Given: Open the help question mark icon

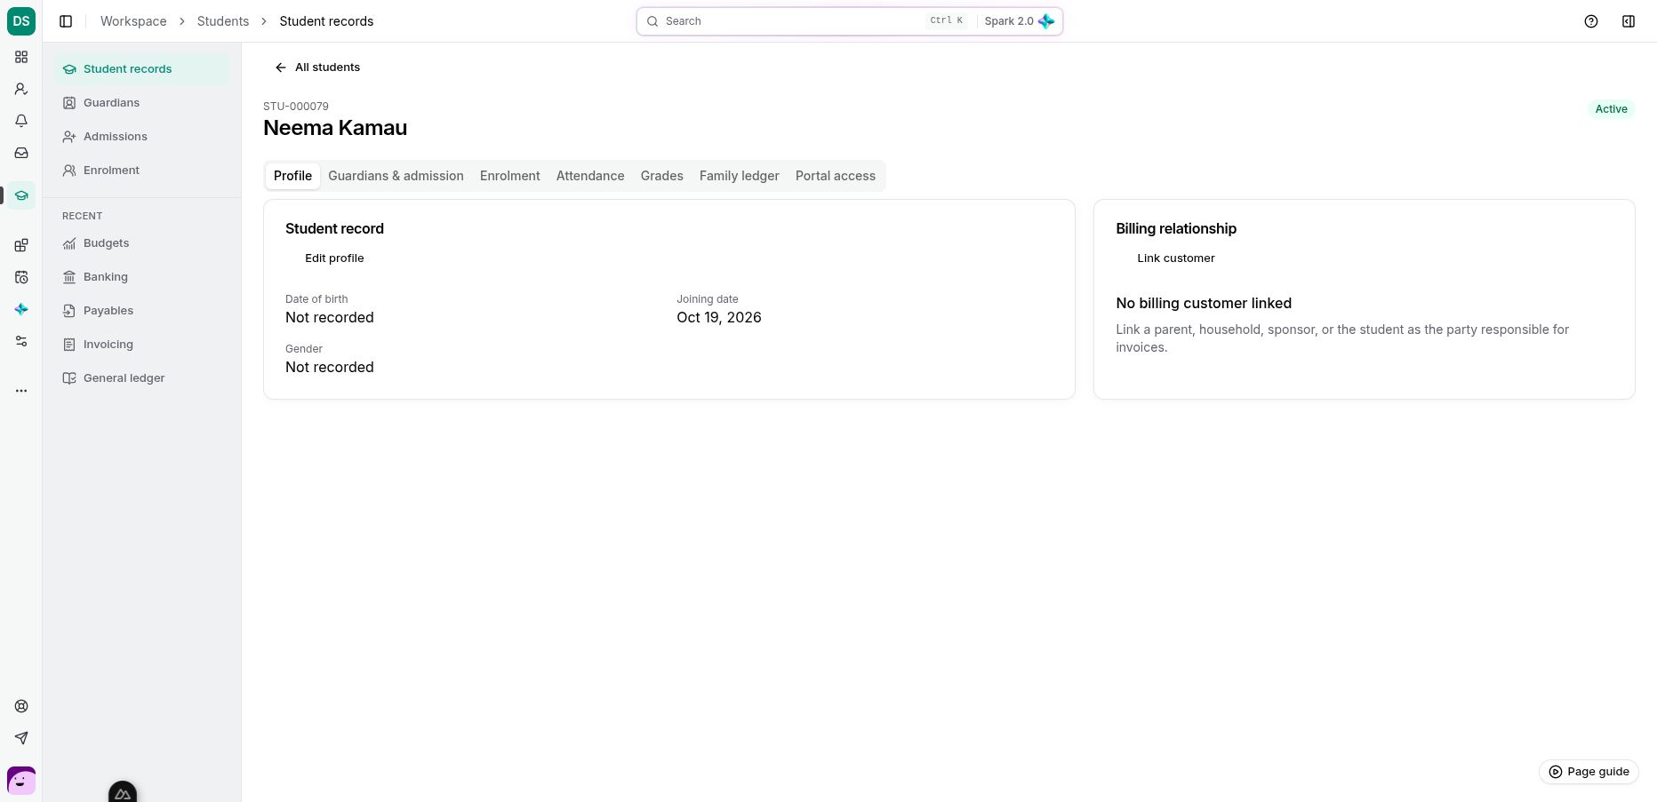Looking at the screenshot, I should point(1591,21).
